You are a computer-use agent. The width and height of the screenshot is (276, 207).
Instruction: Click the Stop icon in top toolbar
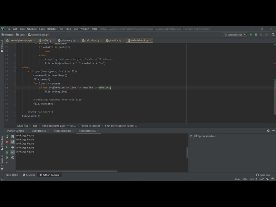click(x=266, y=35)
